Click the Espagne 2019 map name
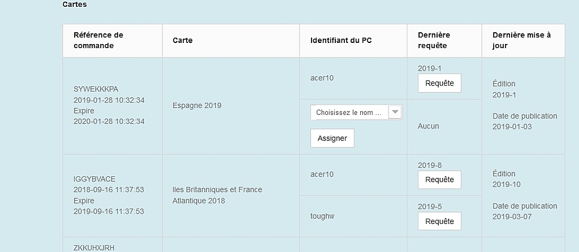579x252 pixels. coord(197,106)
